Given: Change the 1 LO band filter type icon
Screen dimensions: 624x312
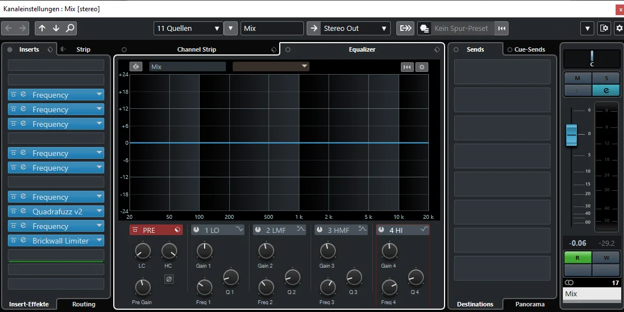Looking at the screenshot, I should coord(239,230).
